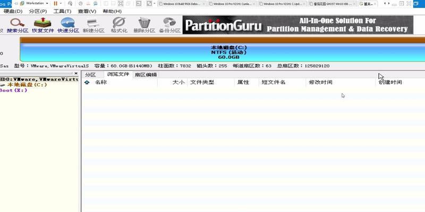
Task: Close the left disk tree panel
Action: [76, 73]
